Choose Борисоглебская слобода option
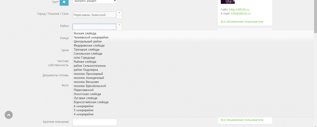 click(91, 102)
